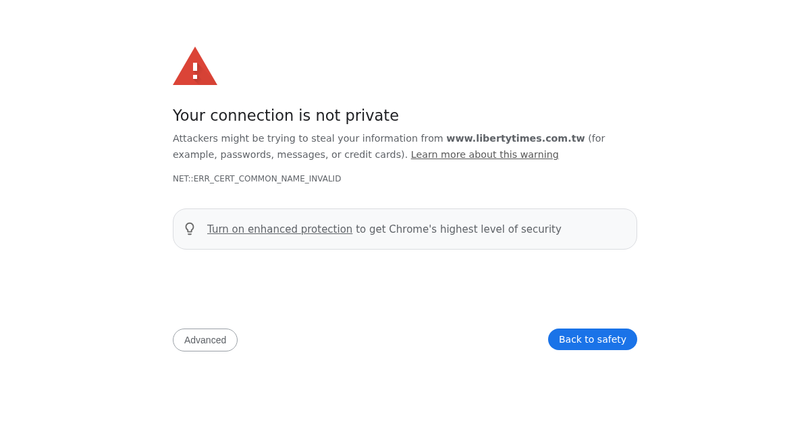
Task: Click the NET::ERR_CERT_COMMON_NAME_INVALID error code
Action: click(256, 179)
